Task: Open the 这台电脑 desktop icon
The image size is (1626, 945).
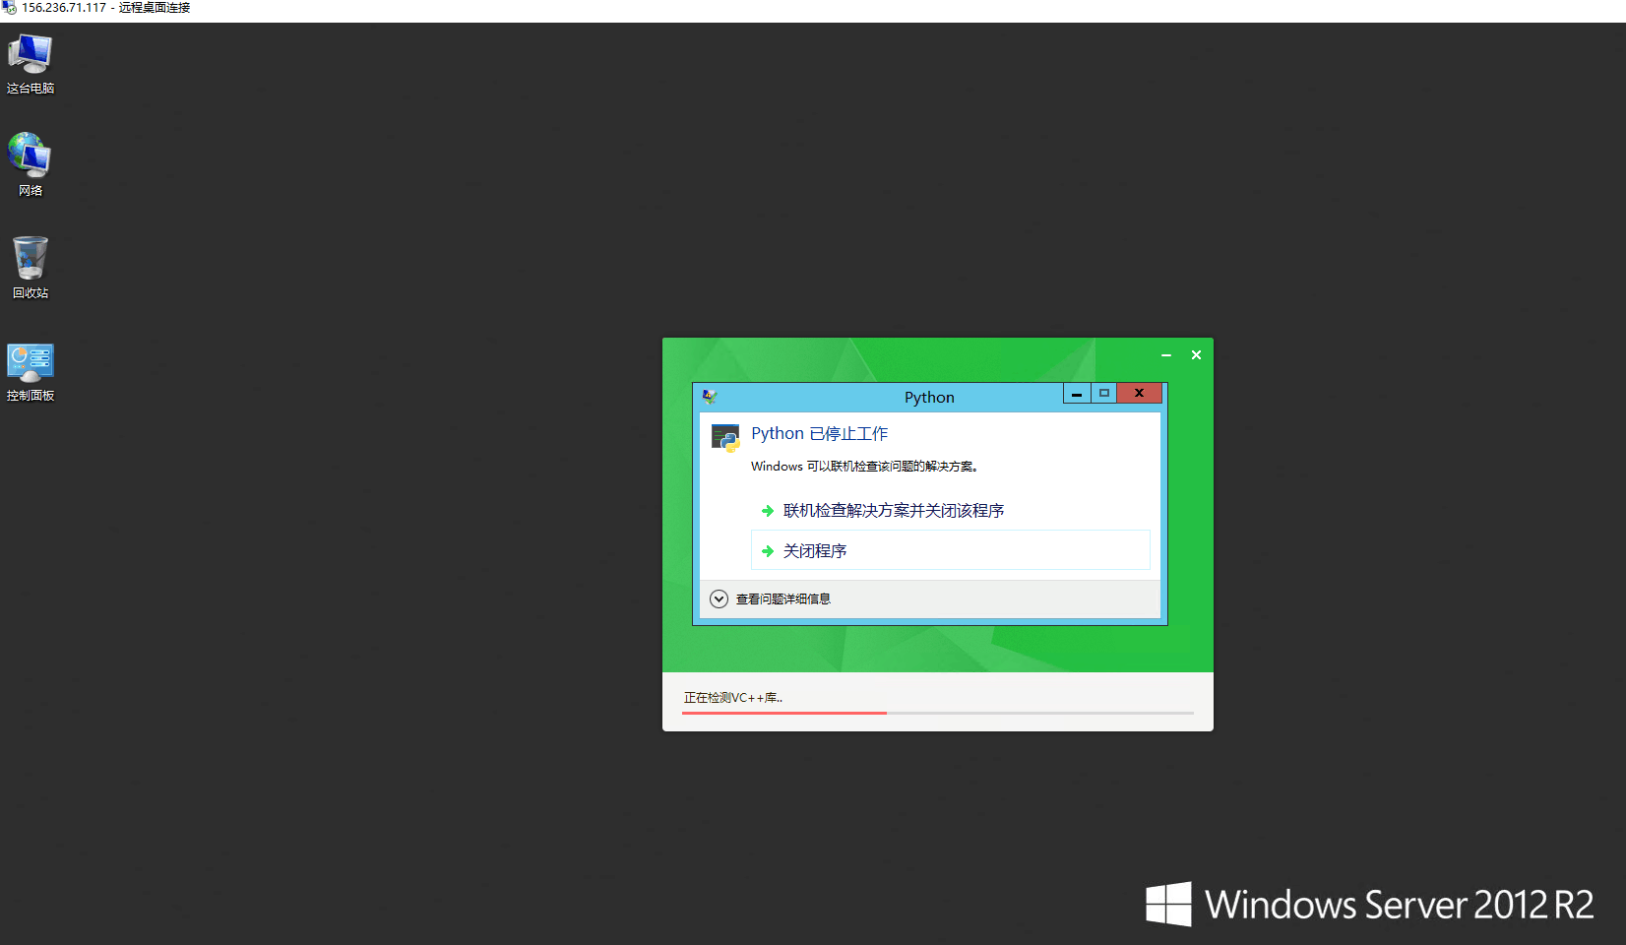Action: click(x=31, y=64)
